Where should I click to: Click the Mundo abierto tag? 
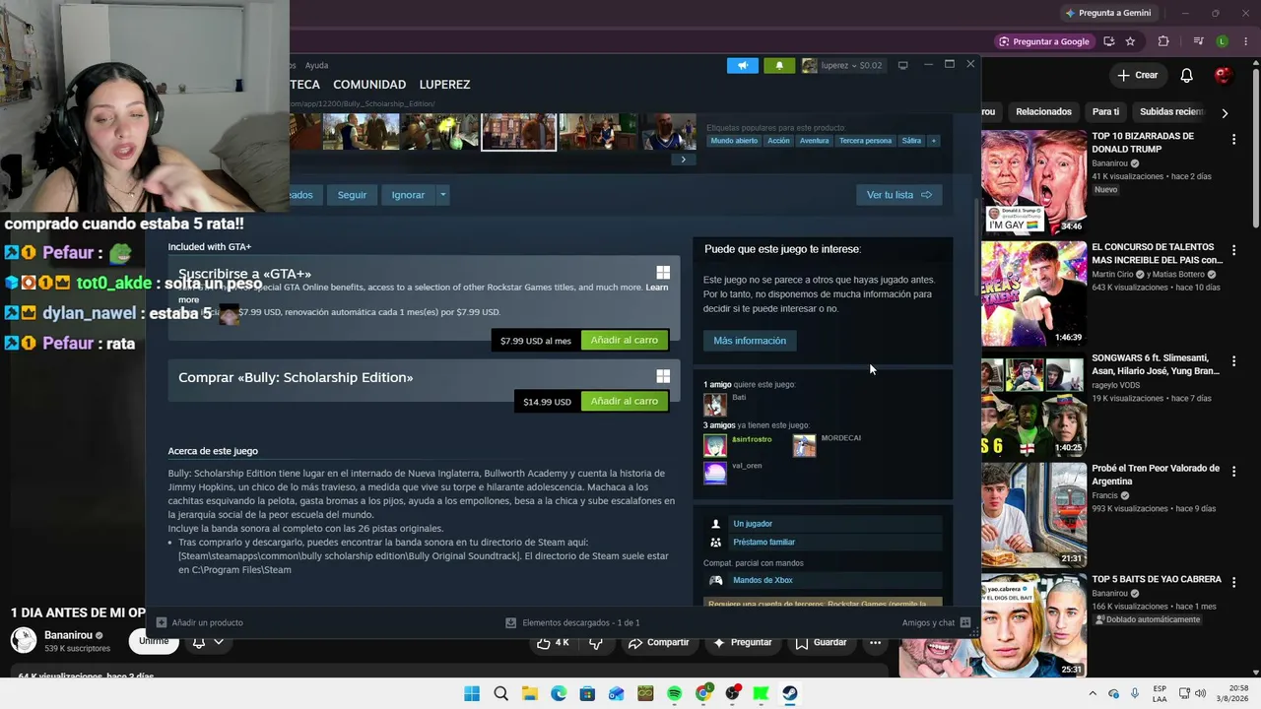pos(734,141)
